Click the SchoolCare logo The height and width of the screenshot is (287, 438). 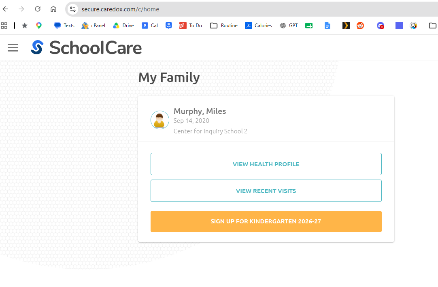(86, 47)
